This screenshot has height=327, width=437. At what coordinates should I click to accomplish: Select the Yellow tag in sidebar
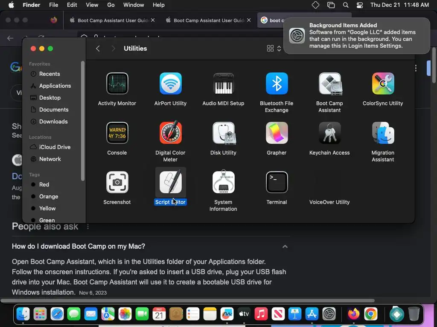click(47, 209)
